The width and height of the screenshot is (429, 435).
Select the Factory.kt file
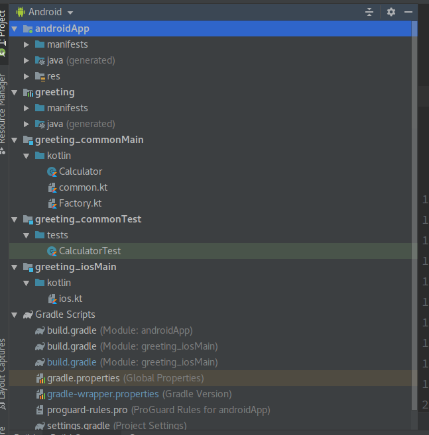tap(80, 203)
